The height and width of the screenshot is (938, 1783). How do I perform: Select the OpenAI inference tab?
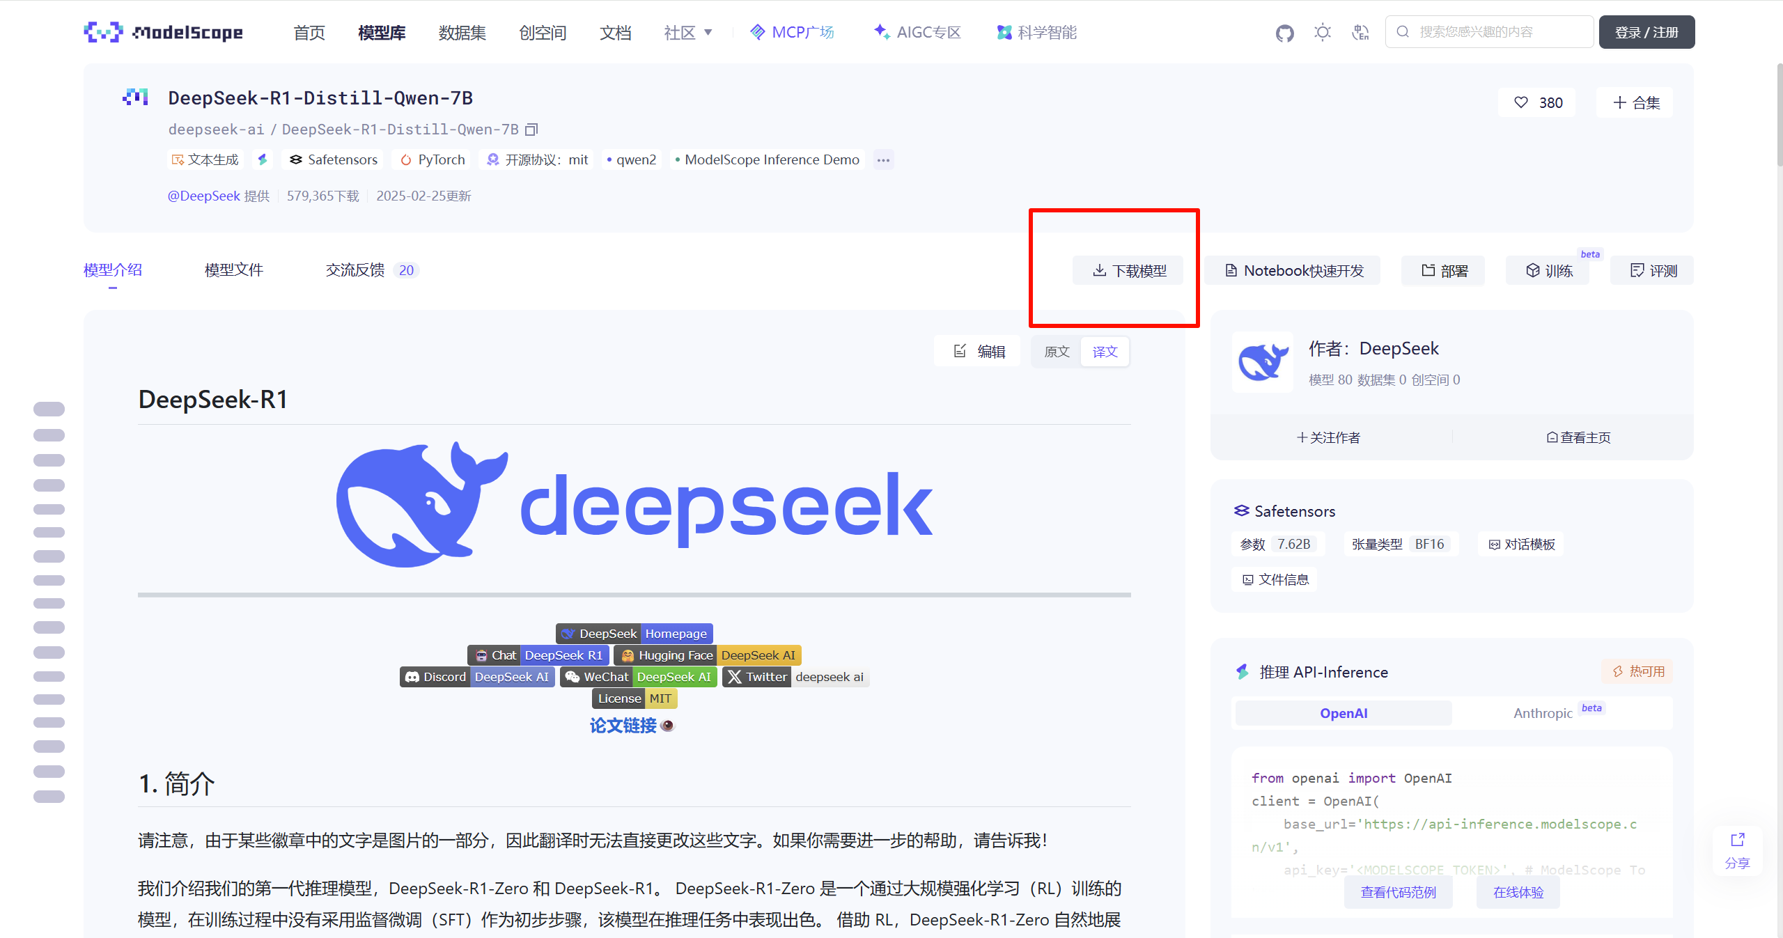point(1344,713)
